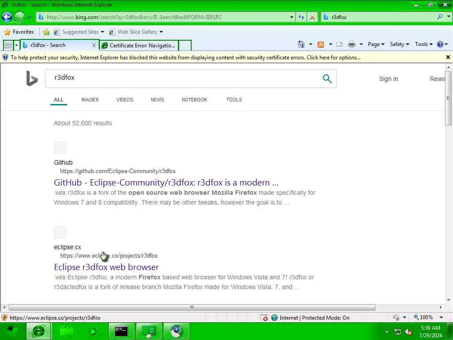Click Bing search magnifier button
The height and width of the screenshot is (340, 453).
[327, 79]
